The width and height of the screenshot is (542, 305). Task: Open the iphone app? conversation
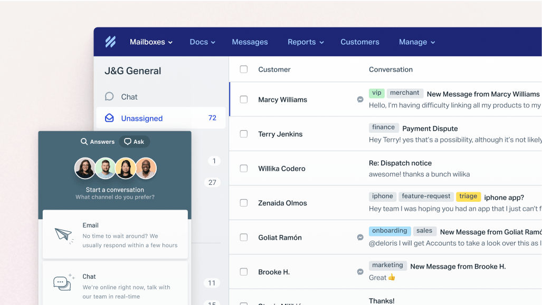click(504, 198)
